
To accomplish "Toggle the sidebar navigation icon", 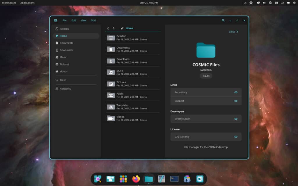I will (56, 20).
